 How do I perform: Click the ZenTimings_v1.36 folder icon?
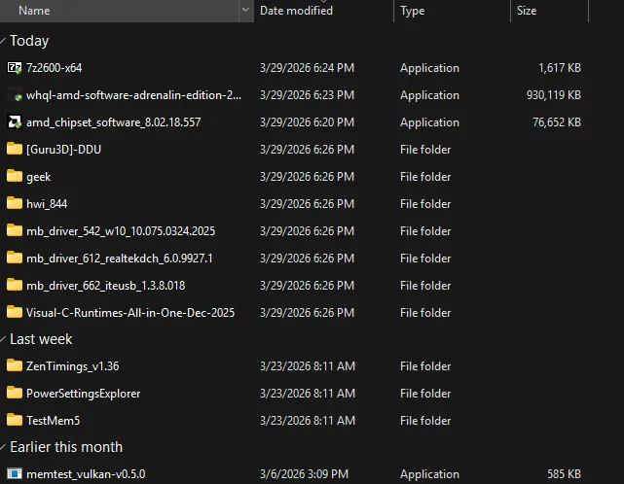15,366
